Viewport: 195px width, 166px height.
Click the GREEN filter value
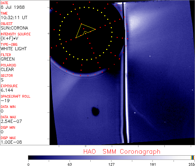8,59
